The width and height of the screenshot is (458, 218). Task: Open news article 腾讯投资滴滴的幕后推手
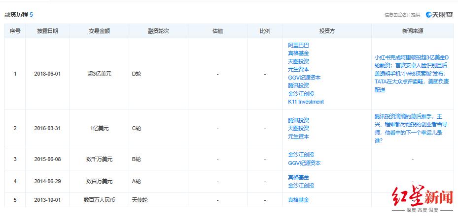click(411, 128)
